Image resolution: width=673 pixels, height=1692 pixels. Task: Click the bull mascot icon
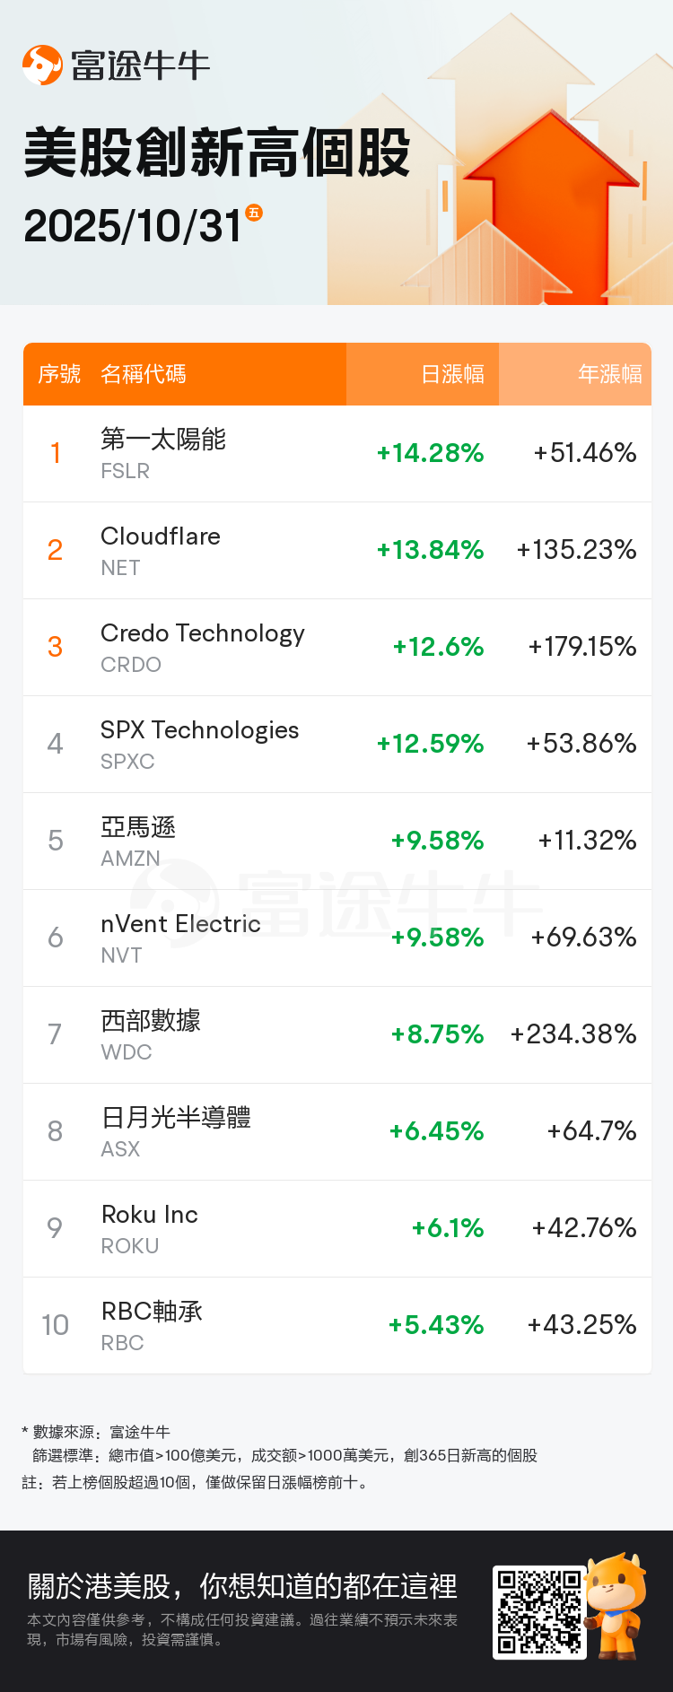click(616, 1606)
